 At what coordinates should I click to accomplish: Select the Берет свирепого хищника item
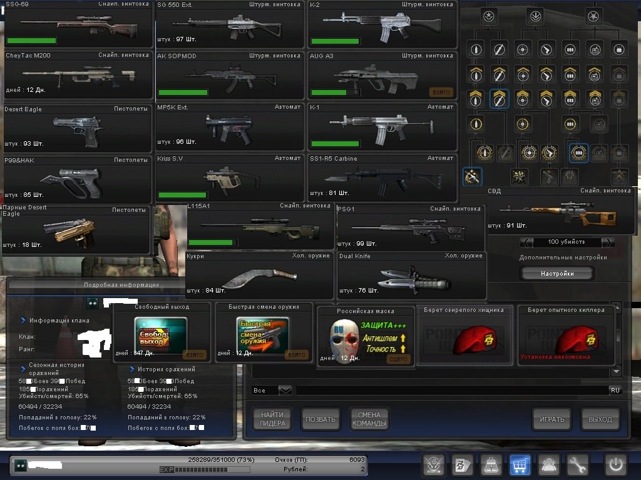tap(464, 335)
